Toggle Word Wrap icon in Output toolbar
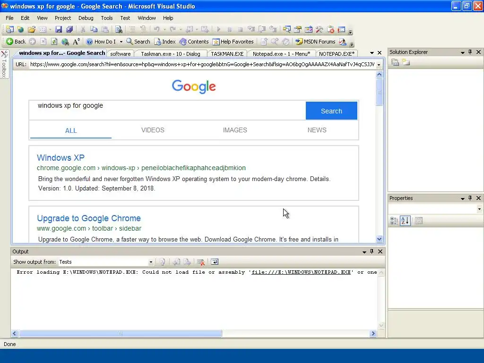The width and height of the screenshot is (484, 363). (215, 262)
